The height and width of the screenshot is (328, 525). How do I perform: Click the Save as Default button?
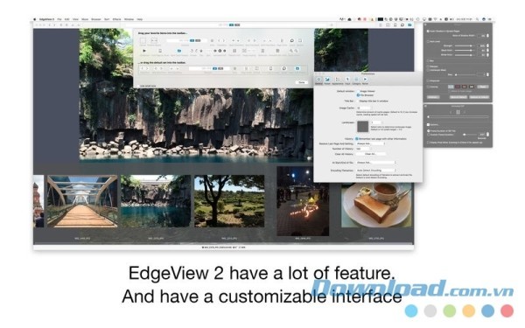[458, 97]
